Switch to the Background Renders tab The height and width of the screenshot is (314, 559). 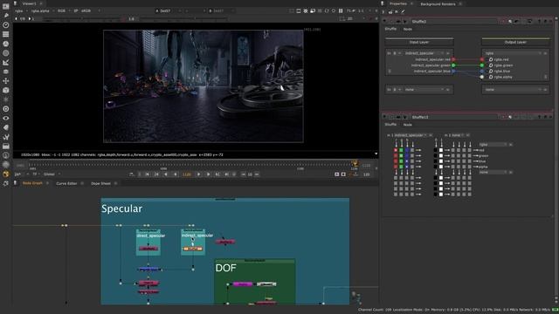point(438,3)
